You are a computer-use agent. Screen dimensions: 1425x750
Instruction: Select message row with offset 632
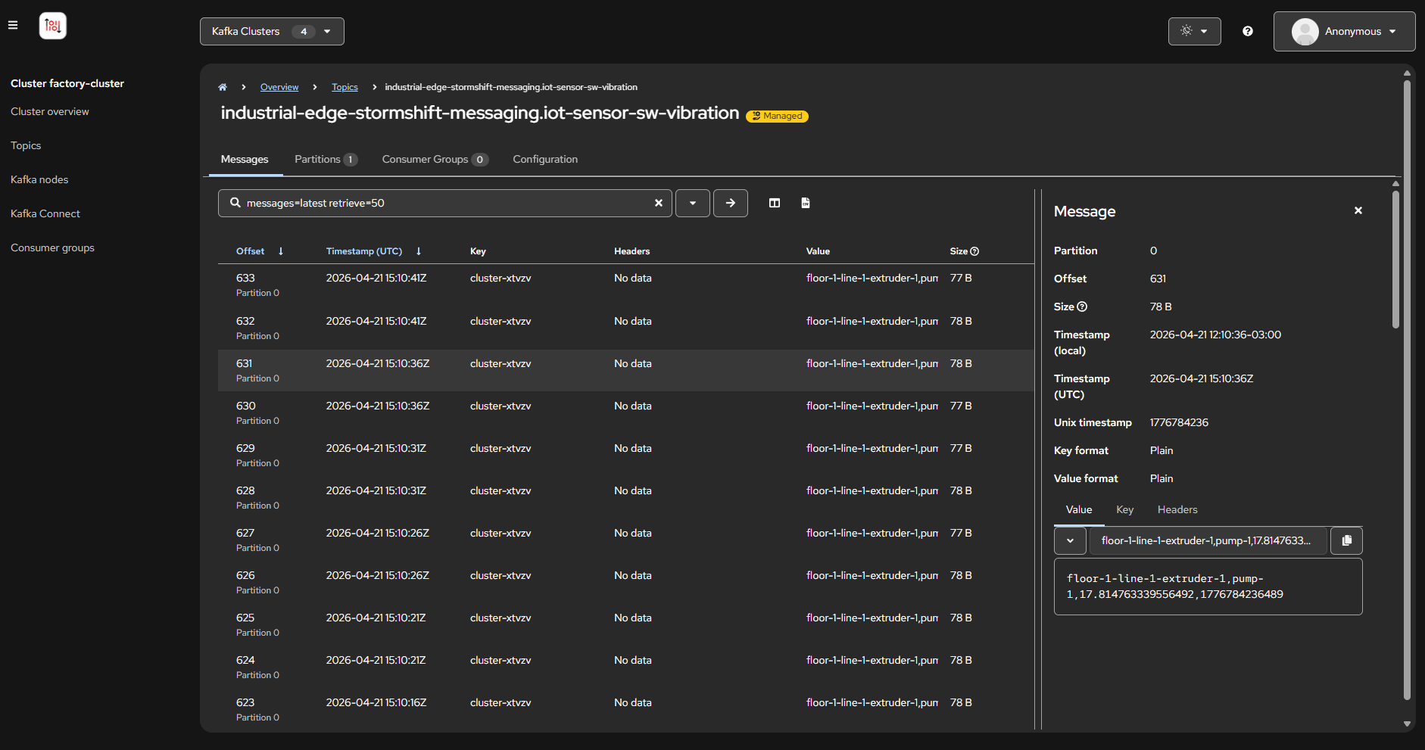click(626, 328)
